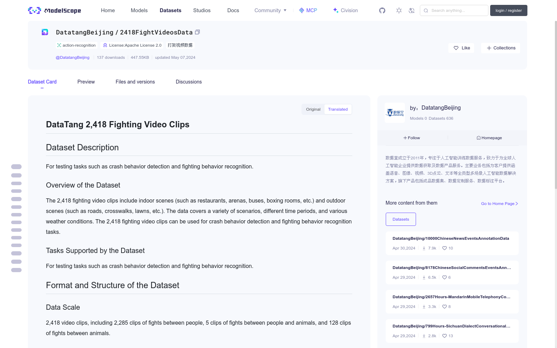Copy the dataset name with the copy icon

coord(197,32)
